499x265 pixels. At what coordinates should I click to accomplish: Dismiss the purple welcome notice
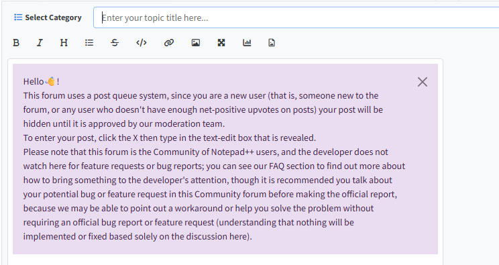point(423,82)
